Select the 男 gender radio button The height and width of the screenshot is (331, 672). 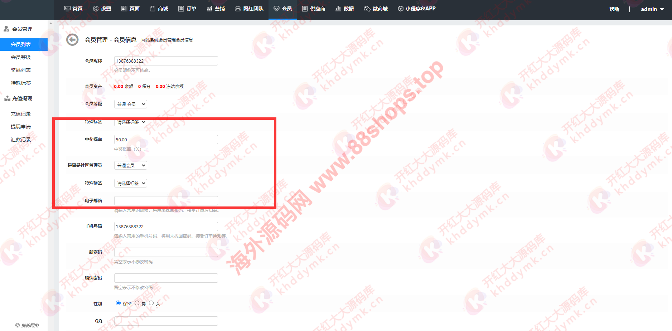137,303
